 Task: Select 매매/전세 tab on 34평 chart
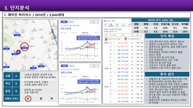pyautogui.click(x=85, y=76)
